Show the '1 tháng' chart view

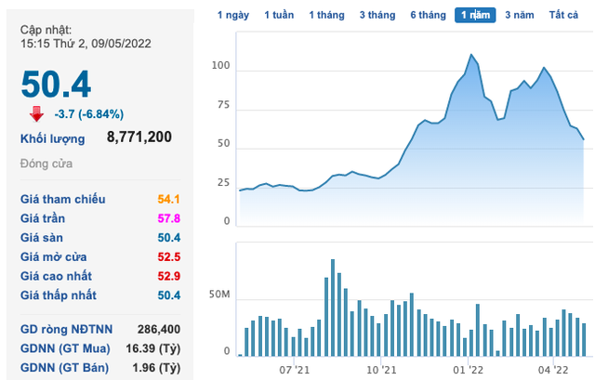point(326,16)
